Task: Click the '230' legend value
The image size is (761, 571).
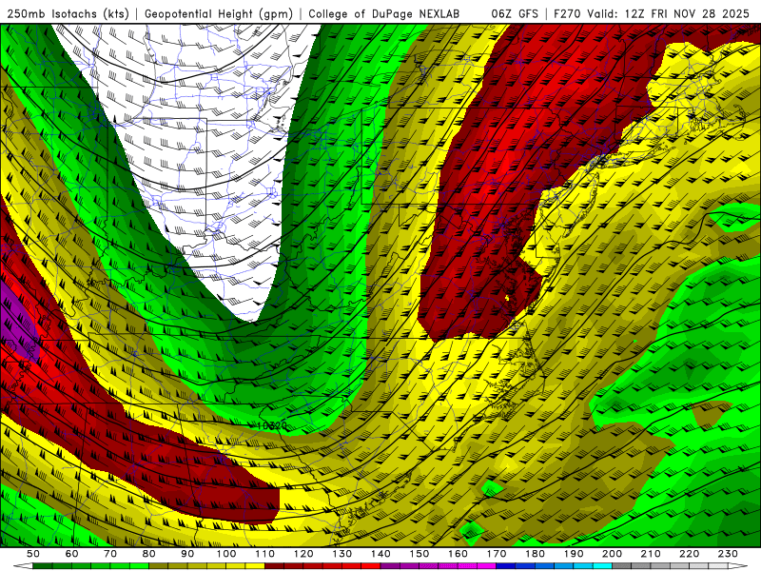Action: click(729, 554)
